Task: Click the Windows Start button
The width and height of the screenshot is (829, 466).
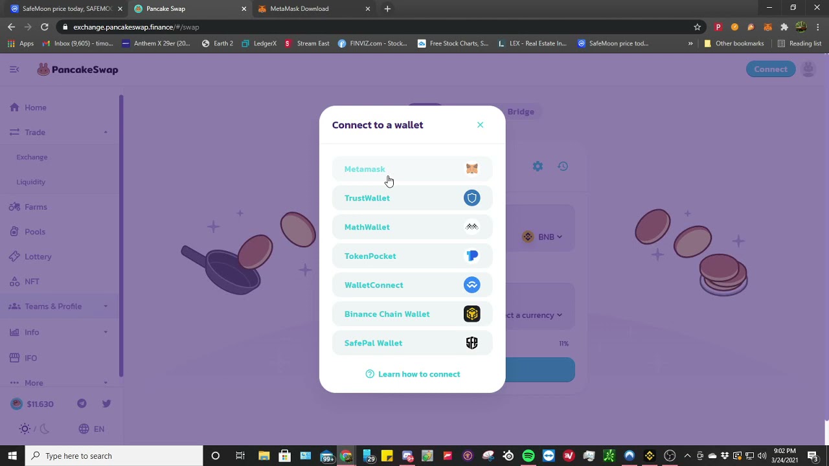Action: (x=12, y=456)
